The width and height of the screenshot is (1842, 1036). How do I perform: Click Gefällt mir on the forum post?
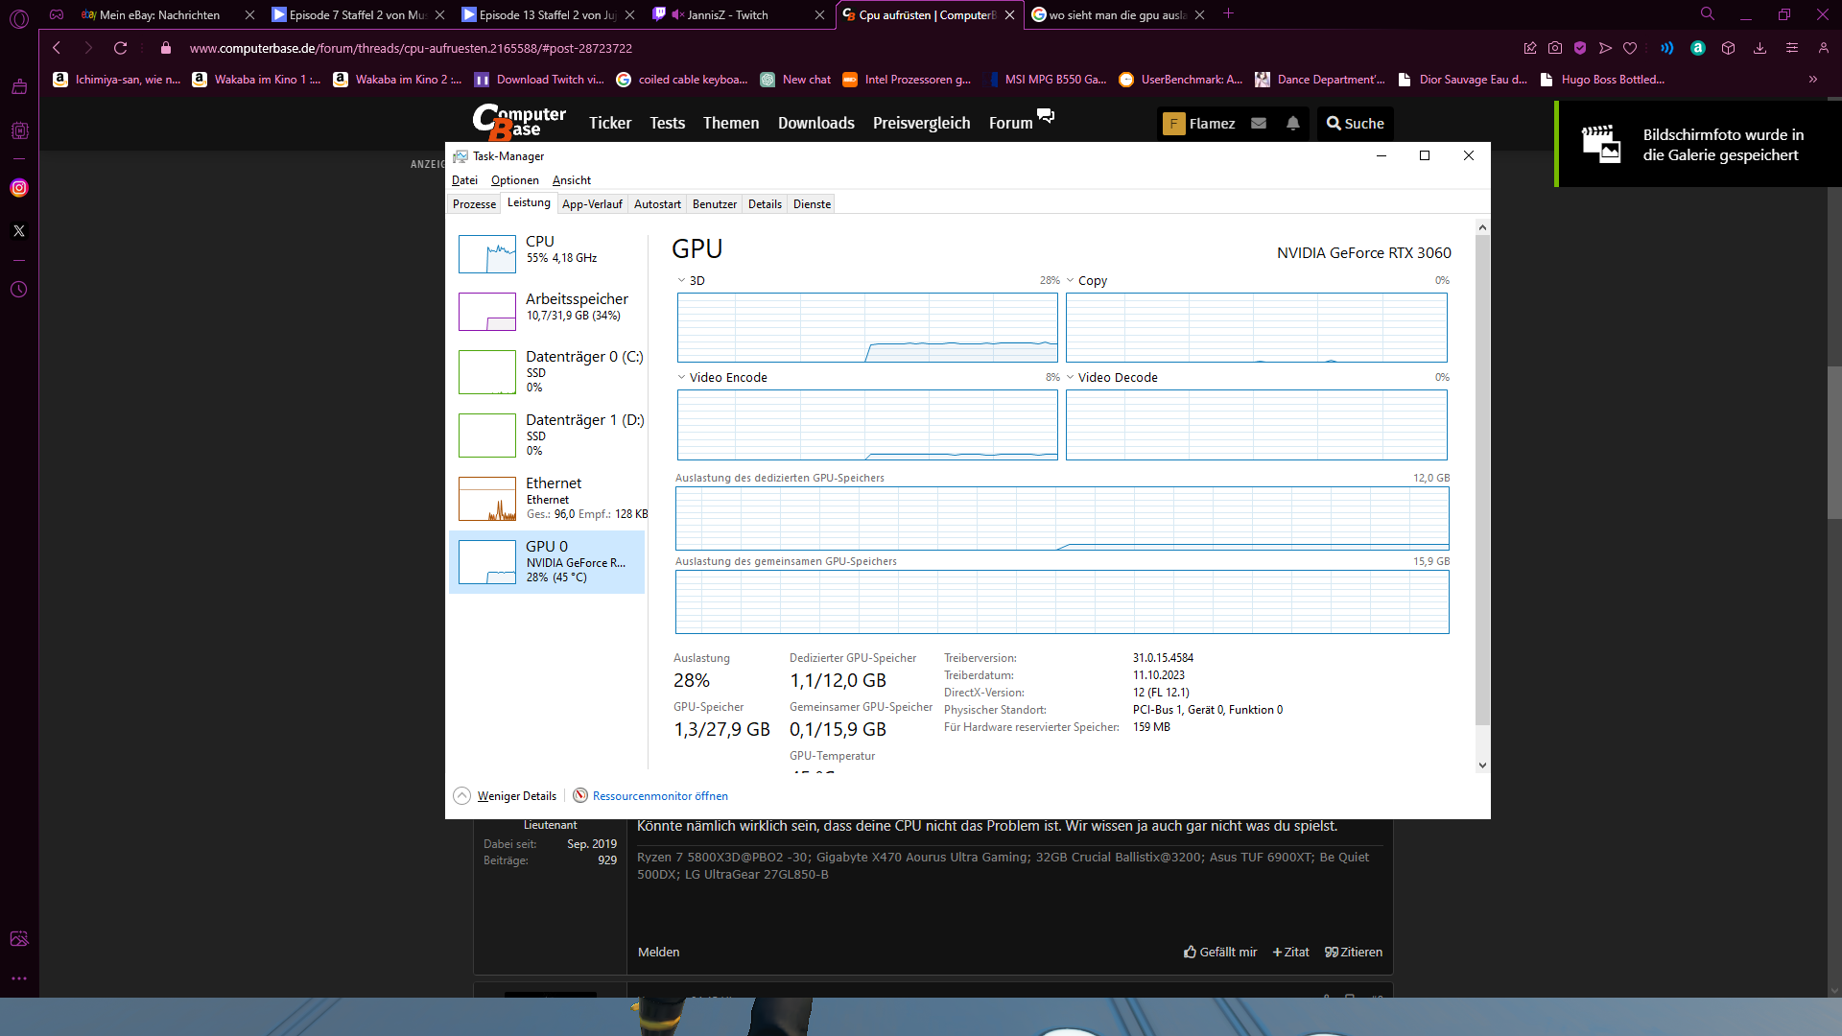[x=1220, y=953]
